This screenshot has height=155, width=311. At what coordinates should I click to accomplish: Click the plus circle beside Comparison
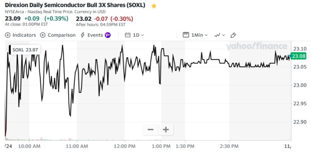[43, 35]
